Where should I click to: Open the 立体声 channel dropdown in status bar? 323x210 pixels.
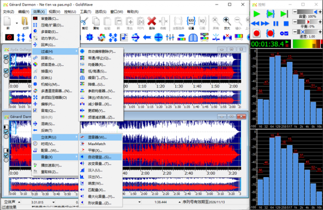[19, 202]
